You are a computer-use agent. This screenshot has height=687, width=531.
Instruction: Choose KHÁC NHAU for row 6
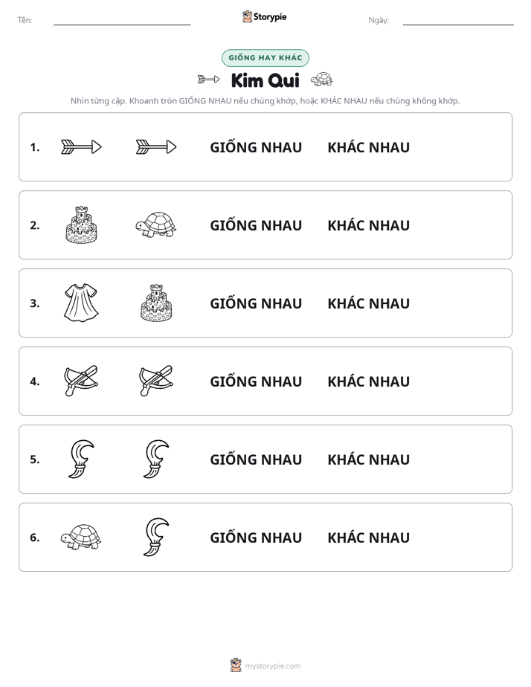pos(368,537)
